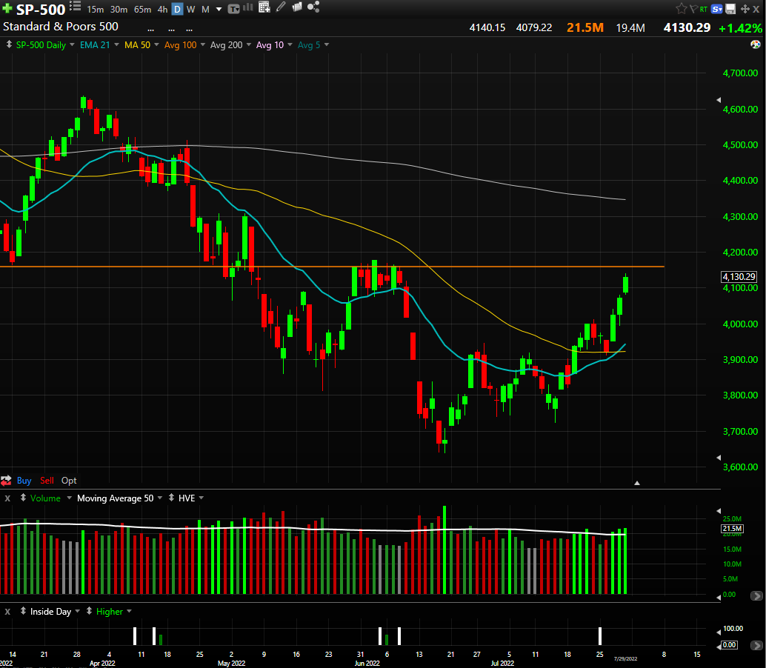Click the scroll-right arrow button at bottom right
The image size is (766, 668).
click(756, 646)
